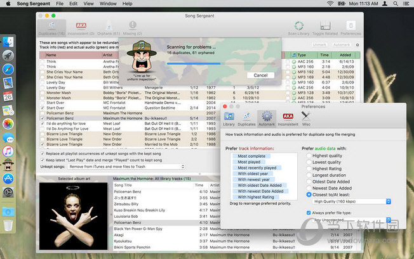The image size is (414, 259).
Task: Open Safari from the Dock
Action: pyautogui.click(x=8, y=69)
